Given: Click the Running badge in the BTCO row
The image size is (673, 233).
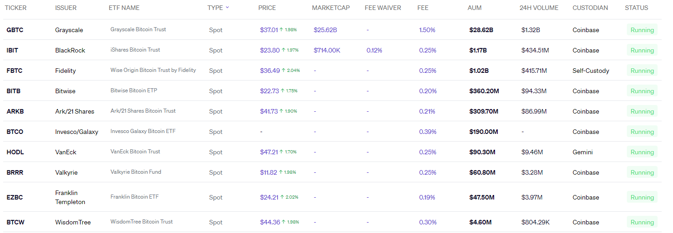Looking at the screenshot, I should [x=642, y=132].
